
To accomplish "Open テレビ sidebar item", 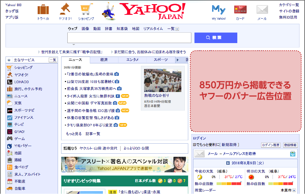I will pos(19,124).
